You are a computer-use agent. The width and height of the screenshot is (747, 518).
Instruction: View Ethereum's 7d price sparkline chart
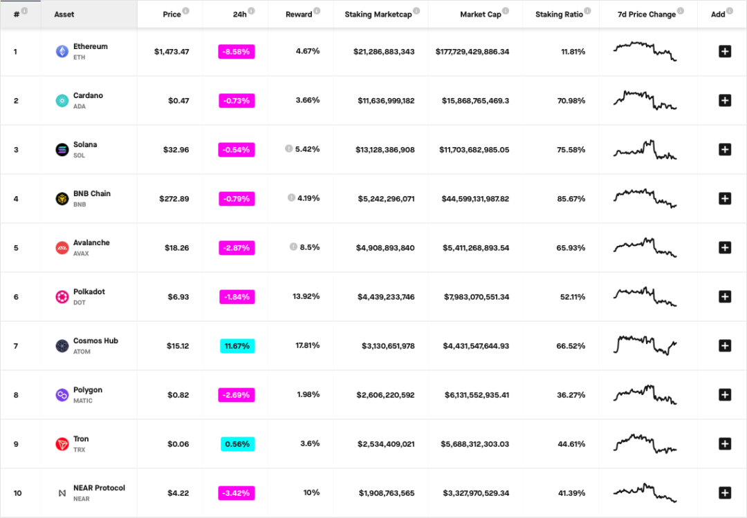645,51
